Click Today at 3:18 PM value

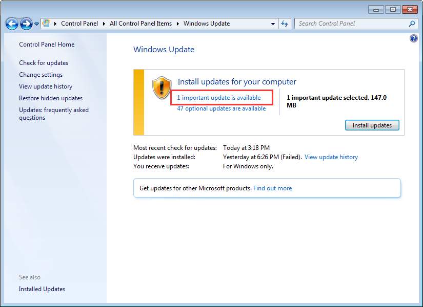pyautogui.click(x=246, y=148)
